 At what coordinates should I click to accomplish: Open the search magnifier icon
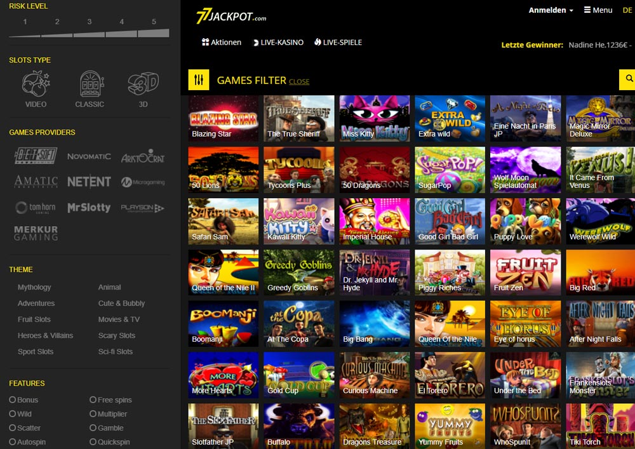(629, 79)
